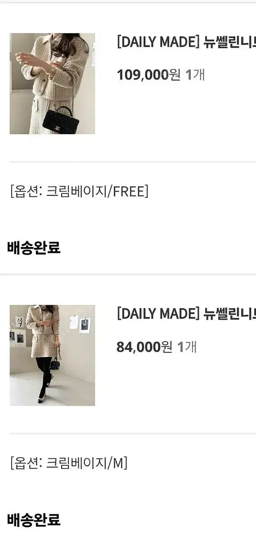Tap the 1개 quantity next to 84,000원

187,346
